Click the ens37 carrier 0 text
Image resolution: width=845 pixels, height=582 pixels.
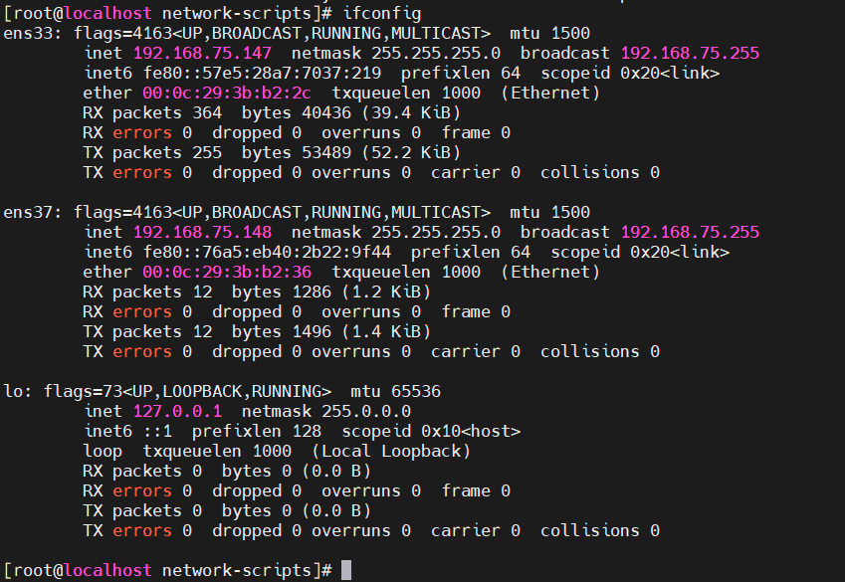tap(476, 351)
